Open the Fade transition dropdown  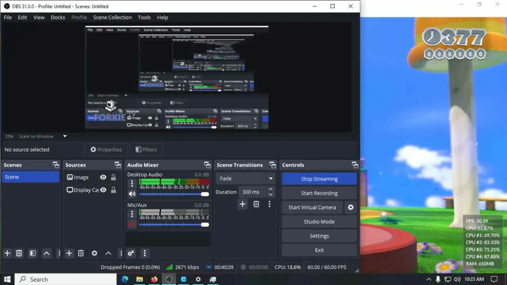coord(246,179)
